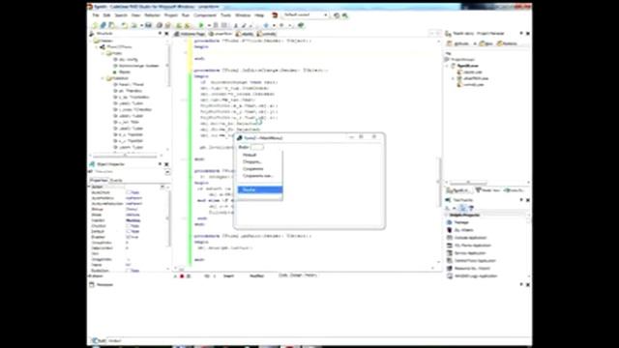619x348 pixels.
Task: Open the Project menu
Action: point(171,15)
